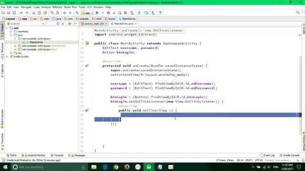Click the Undo arrow icon
305x171 pixels.
[x=21, y=13]
